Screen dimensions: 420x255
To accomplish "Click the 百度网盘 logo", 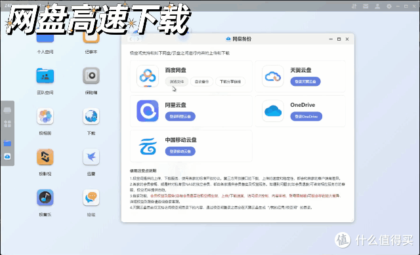I will [148, 77].
